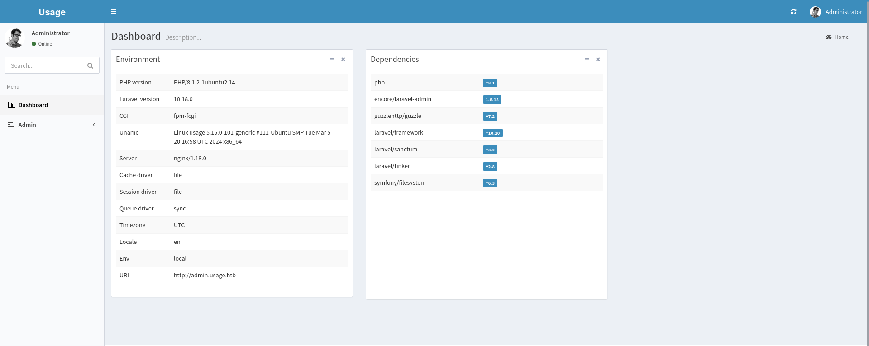Focus the sidebar Search input field
This screenshot has height=346, width=869.
45,65
